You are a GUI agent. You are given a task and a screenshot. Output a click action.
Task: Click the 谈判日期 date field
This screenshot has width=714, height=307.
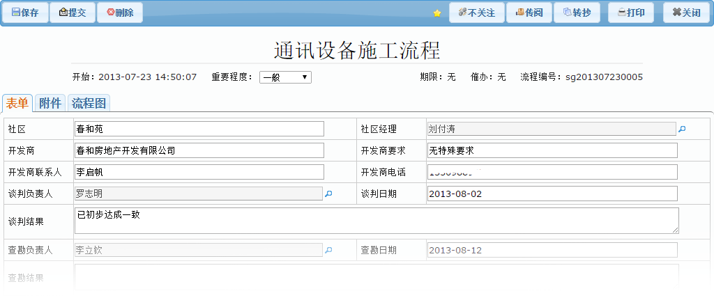tap(552, 194)
